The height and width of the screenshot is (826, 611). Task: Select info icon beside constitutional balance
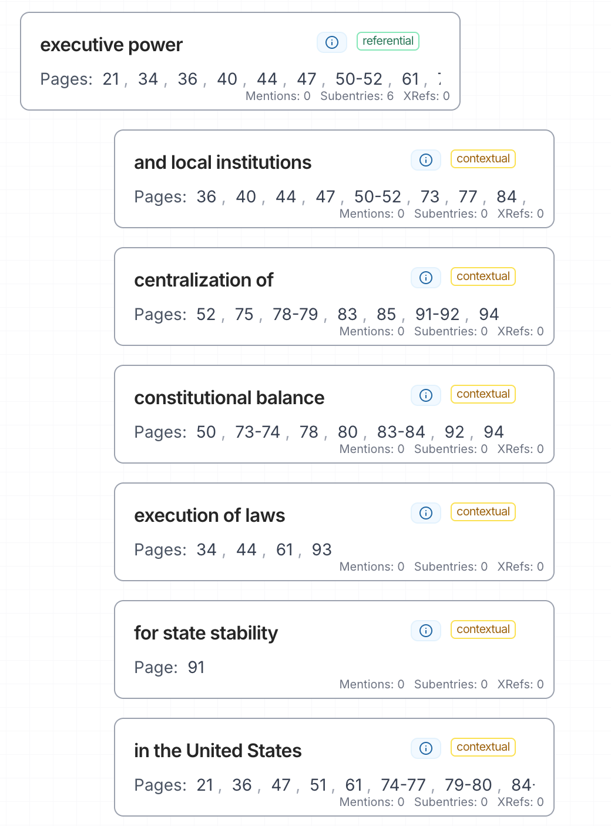click(x=425, y=395)
